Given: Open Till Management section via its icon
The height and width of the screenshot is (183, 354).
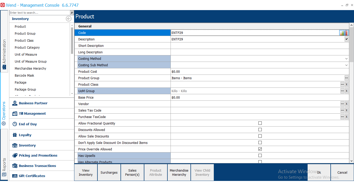Looking at the screenshot, I should pyautogui.click(x=15, y=113).
